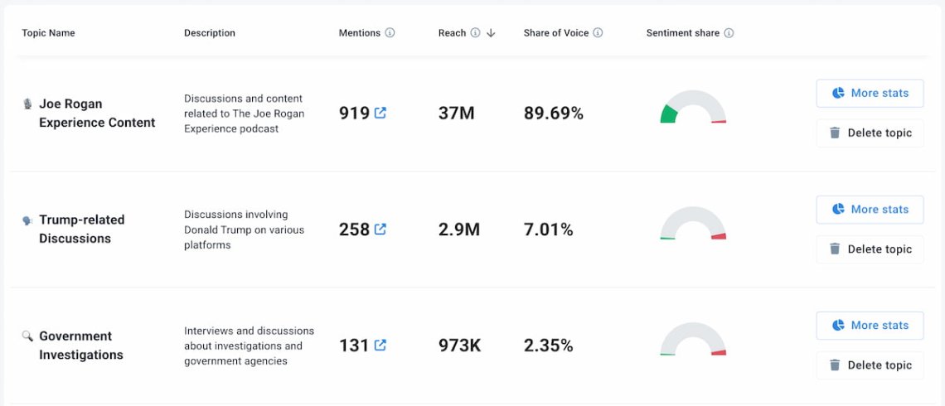
Task: Click sentiment gauge for Trump-related Discussions
Action: [x=693, y=224]
